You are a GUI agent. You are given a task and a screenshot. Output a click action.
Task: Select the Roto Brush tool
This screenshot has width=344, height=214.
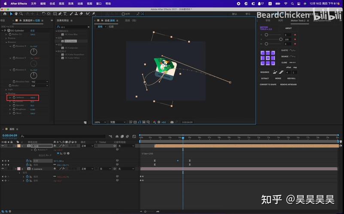[x=88, y=14]
